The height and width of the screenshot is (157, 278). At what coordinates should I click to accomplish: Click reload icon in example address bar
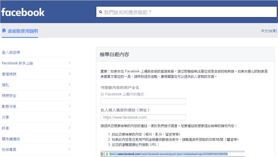tap(102, 154)
